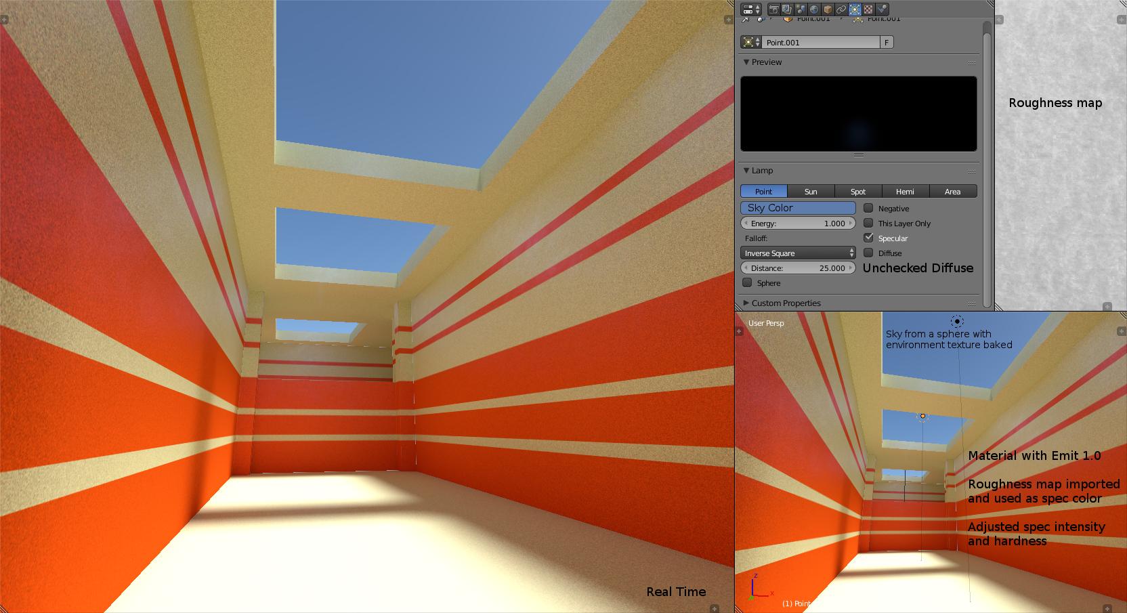Screen dimensions: 1127x613
Task: Switch lamp type to Area
Action: point(954,192)
